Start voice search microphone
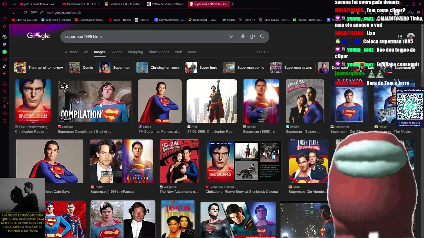 pos(243,37)
